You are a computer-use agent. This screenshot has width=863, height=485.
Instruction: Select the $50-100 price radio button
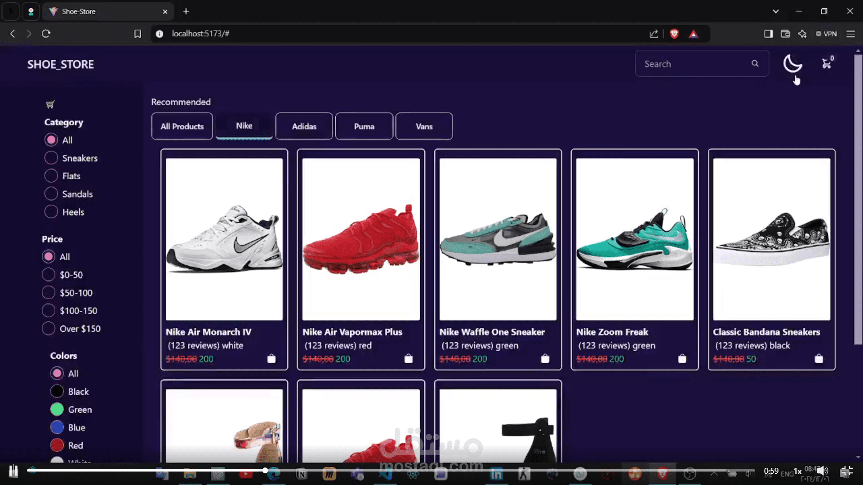49,293
